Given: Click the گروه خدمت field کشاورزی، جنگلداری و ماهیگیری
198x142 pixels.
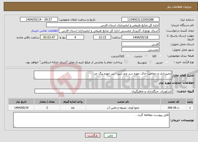Looking at the screenshot, I should click(x=104, y=91).
